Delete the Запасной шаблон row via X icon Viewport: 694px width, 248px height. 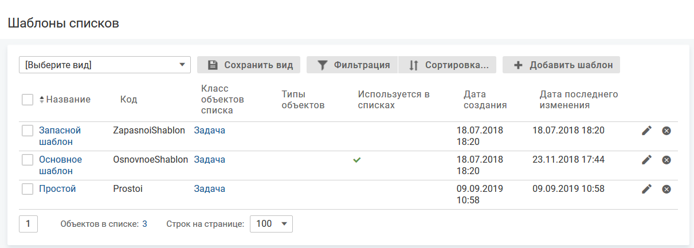[666, 131]
